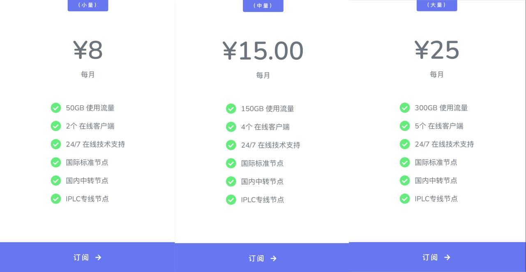The height and width of the screenshot is (272, 526).
Task: Click 订阅 under the ¥15.00 plan
Action: pos(262,258)
